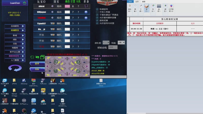This screenshot has width=203, height=114.
Task: Expand the 新闻 menu arrow
Action: click(23, 35)
